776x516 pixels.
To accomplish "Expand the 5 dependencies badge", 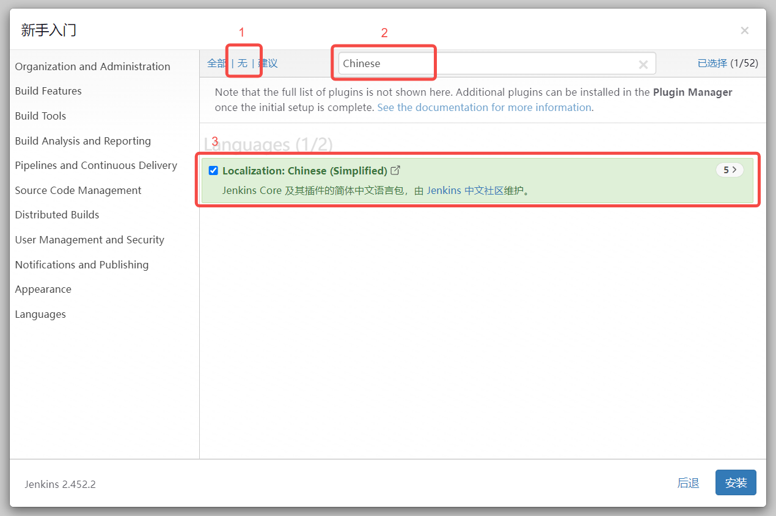I will click(729, 170).
